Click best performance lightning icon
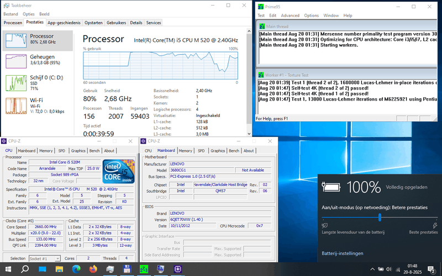This screenshot has height=276, width=442. click(435, 225)
